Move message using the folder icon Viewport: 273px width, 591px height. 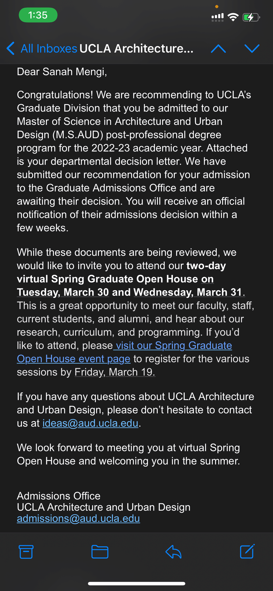[x=100, y=552]
